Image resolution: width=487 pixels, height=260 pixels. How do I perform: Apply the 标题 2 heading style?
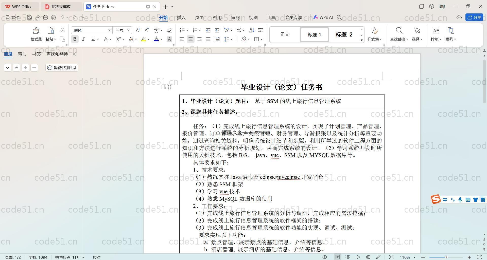click(x=344, y=34)
